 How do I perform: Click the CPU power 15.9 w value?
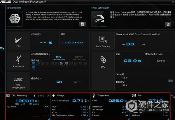125,78
